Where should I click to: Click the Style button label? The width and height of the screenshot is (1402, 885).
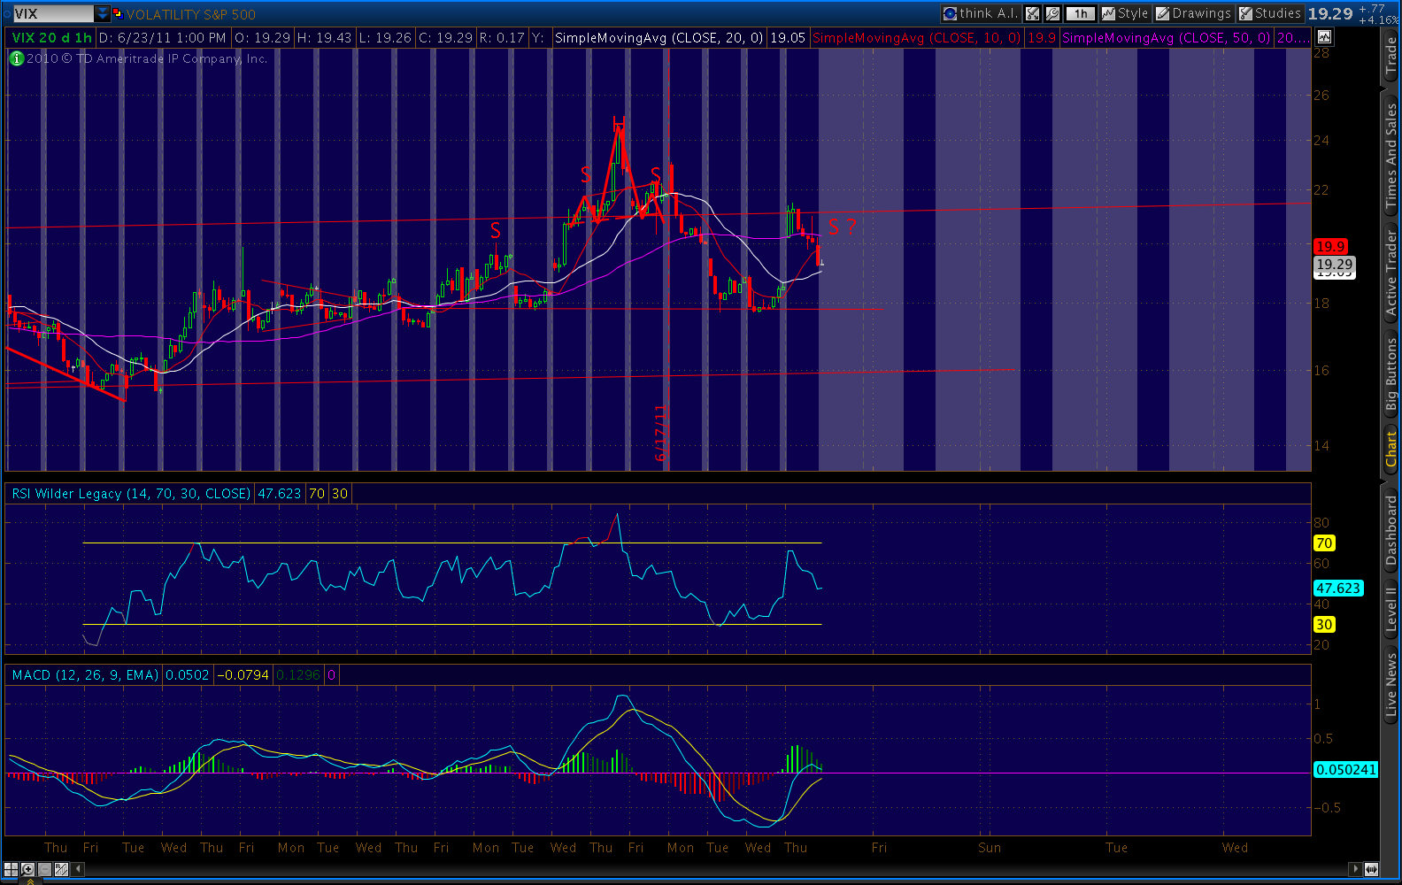click(x=1133, y=13)
